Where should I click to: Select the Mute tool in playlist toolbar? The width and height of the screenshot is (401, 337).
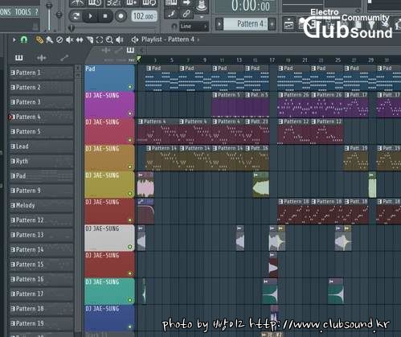(69, 40)
